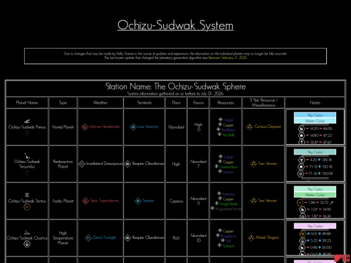Click the 3 Star Resource / Miscellaneous header
This screenshot has width=351, height=263.
pyautogui.click(x=263, y=103)
